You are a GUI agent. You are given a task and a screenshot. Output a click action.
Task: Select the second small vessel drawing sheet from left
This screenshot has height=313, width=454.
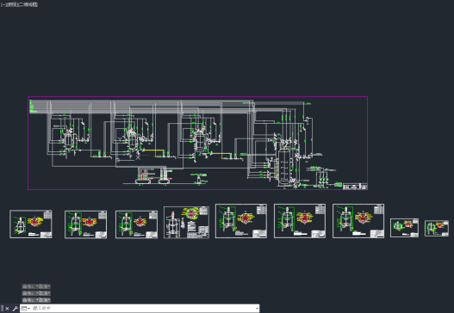click(85, 224)
